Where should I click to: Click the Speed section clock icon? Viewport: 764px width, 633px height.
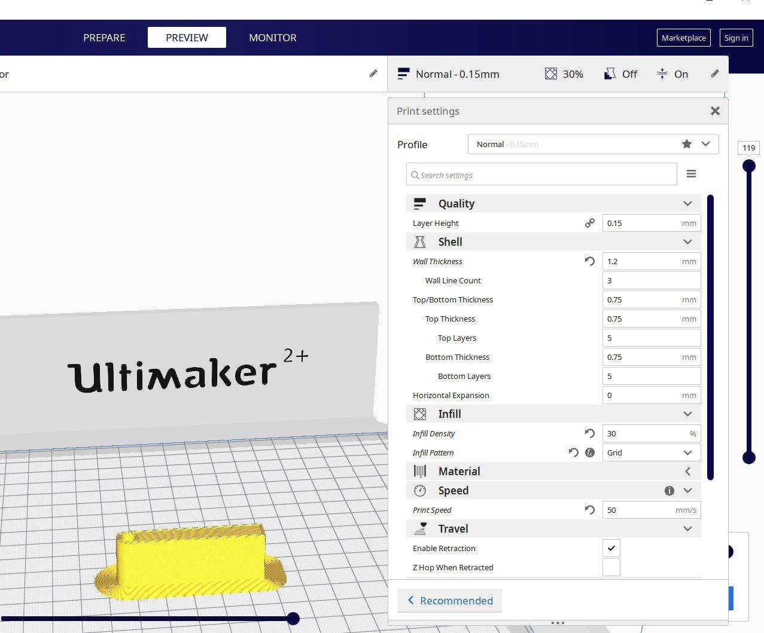pyautogui.click(x=420, y=491)
